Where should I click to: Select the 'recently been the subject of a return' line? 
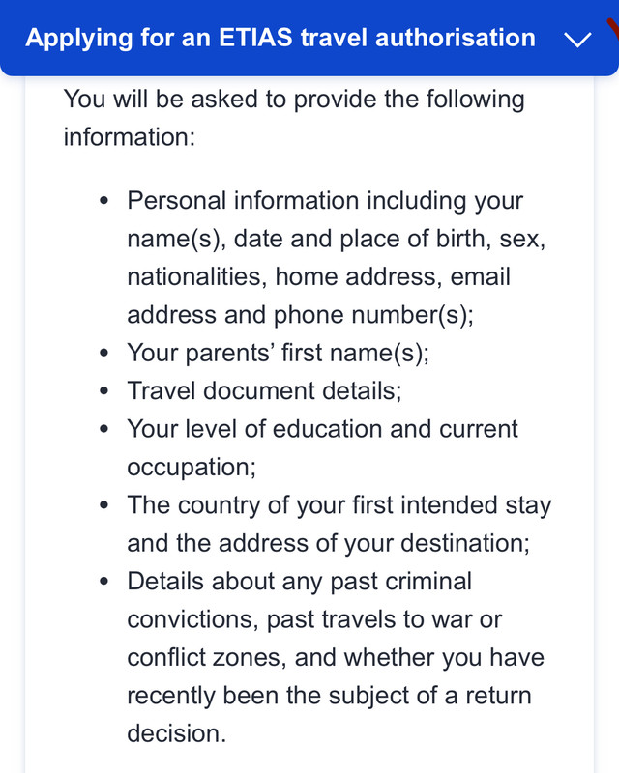(x=329, y=696)
